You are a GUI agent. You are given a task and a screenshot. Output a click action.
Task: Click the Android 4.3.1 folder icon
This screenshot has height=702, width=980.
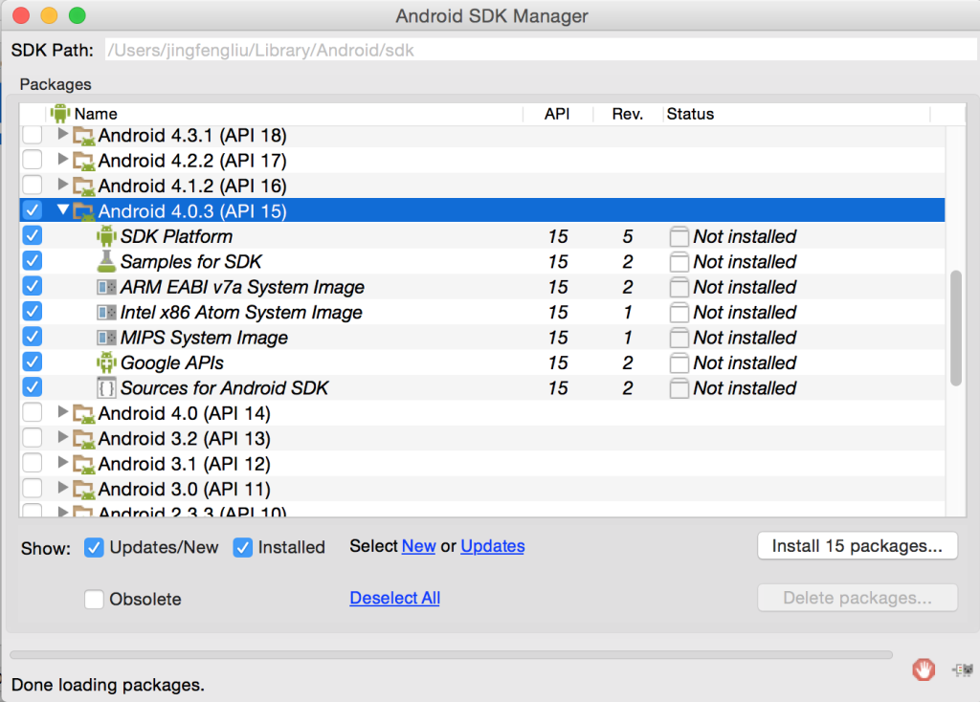click(x=84, y=136)
